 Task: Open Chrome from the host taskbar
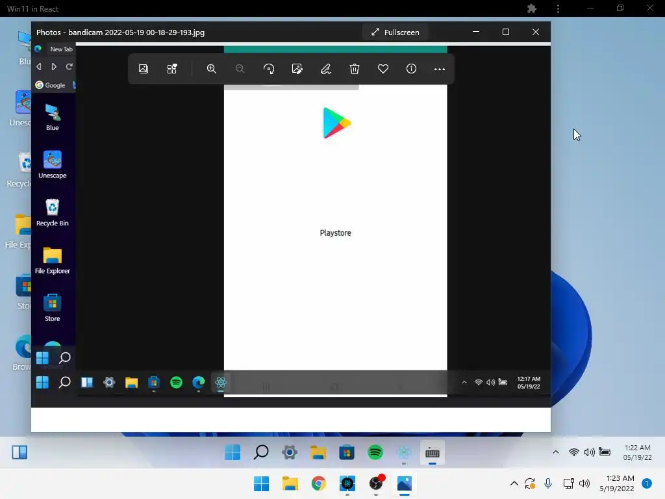coord(318,483)
